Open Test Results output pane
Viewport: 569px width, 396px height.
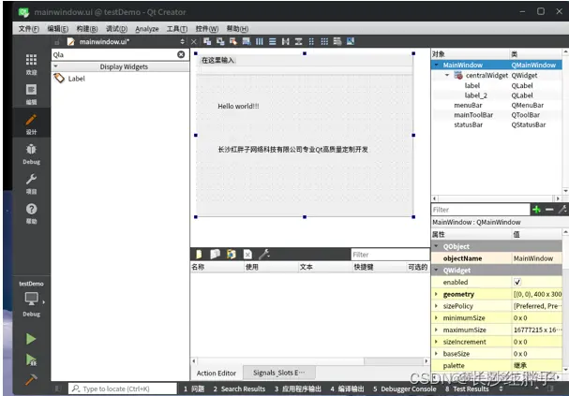[467, 389]
